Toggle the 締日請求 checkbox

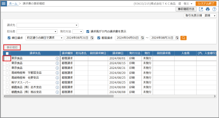(x=9, y=38)
